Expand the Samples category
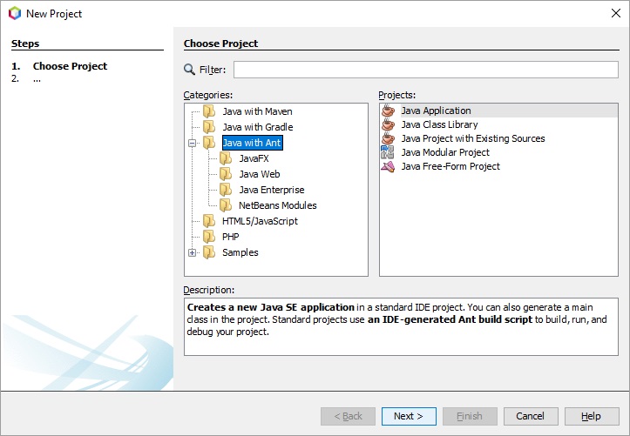This screenshot has height=436, width=630. click(x=192, y=252)
